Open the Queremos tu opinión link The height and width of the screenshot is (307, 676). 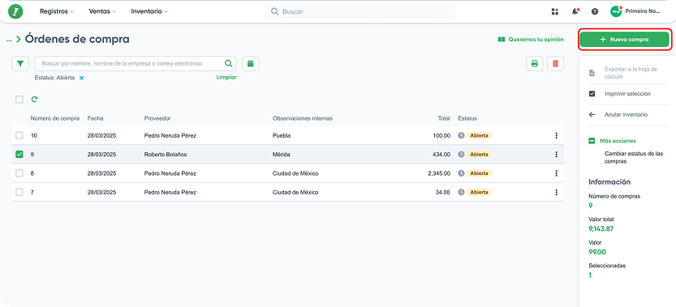tap(536, 39)
